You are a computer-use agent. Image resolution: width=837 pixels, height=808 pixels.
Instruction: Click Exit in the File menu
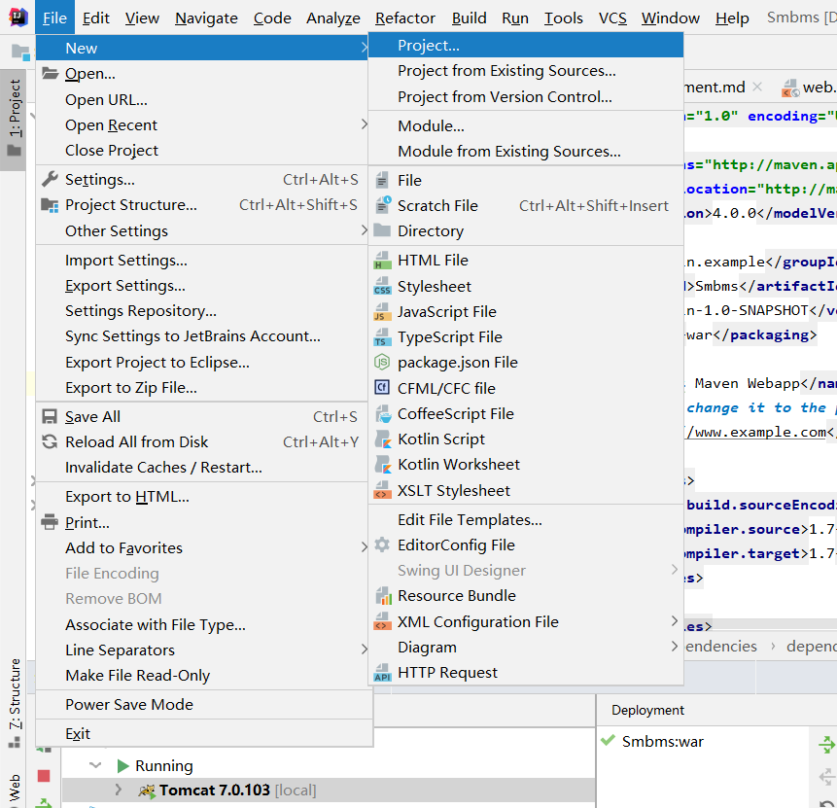click(x=204, y=734)
